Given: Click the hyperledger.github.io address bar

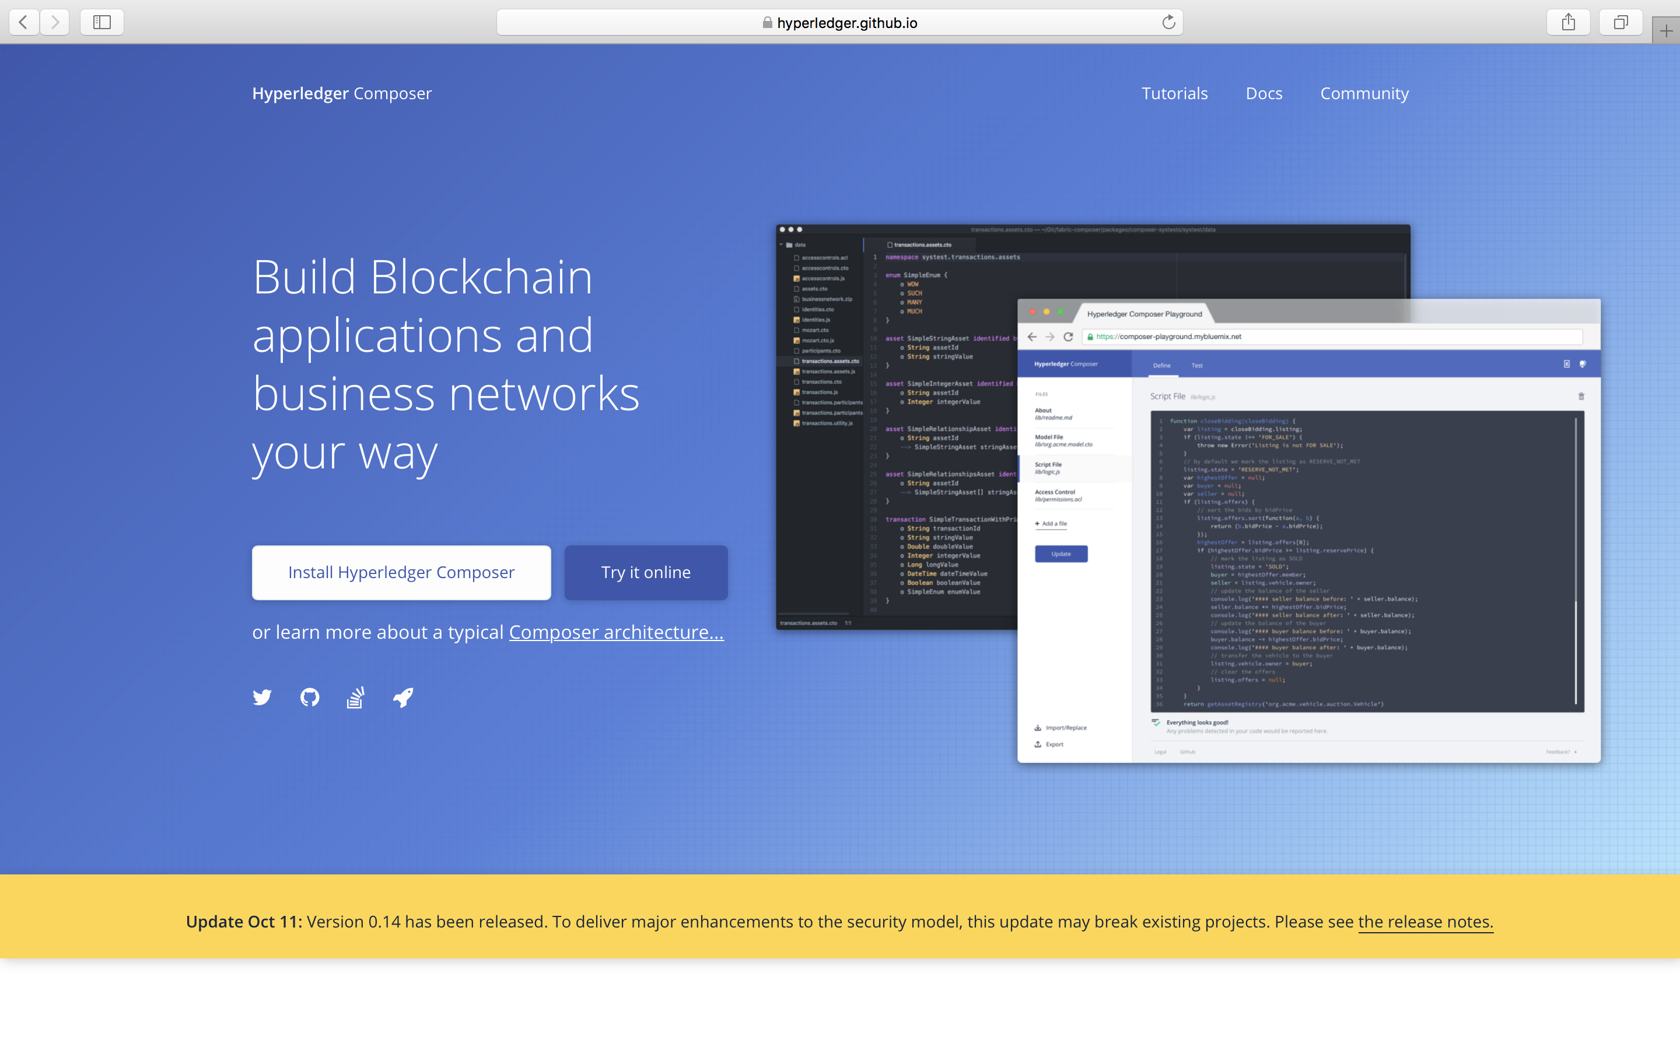Looking at the screenshot, I should [839, 22].
